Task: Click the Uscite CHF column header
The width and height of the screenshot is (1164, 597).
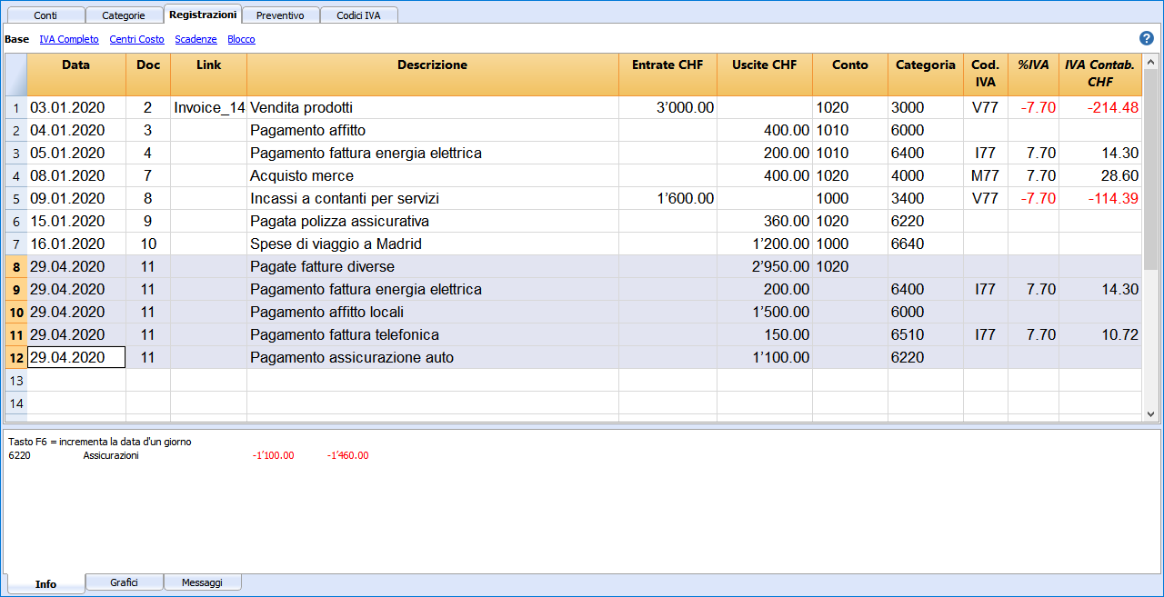Action: point(765,75)
